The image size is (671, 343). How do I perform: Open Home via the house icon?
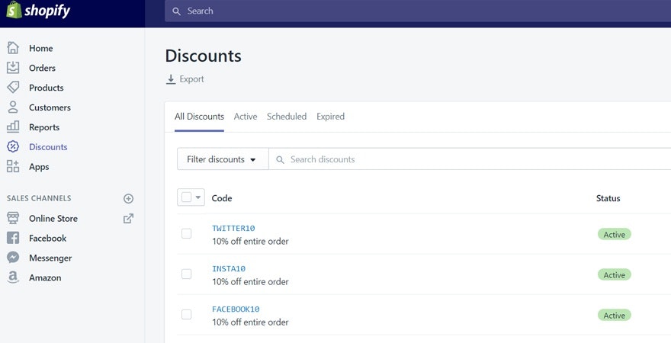13,48
